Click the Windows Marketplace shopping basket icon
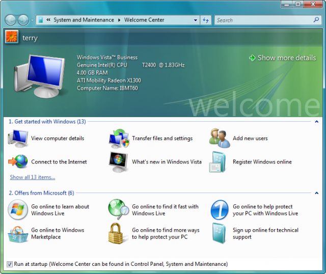 point(18,234)
